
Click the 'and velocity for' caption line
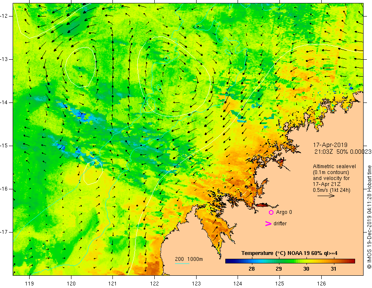click(331, 178)
